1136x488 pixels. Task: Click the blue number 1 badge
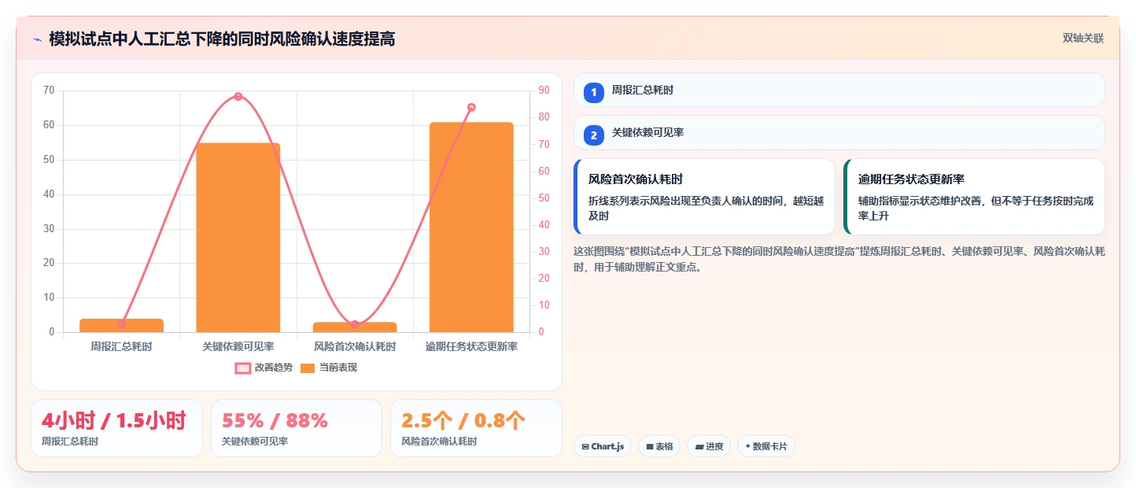(594, 92)
